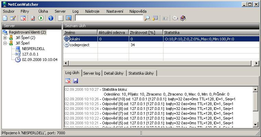Open the Soubor menu
This screenshot has width=261, height=137.
click(x=9, y=11)
